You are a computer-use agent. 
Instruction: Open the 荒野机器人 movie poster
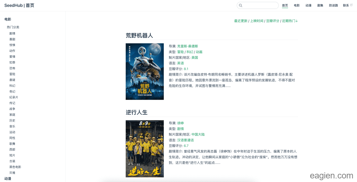145,72
